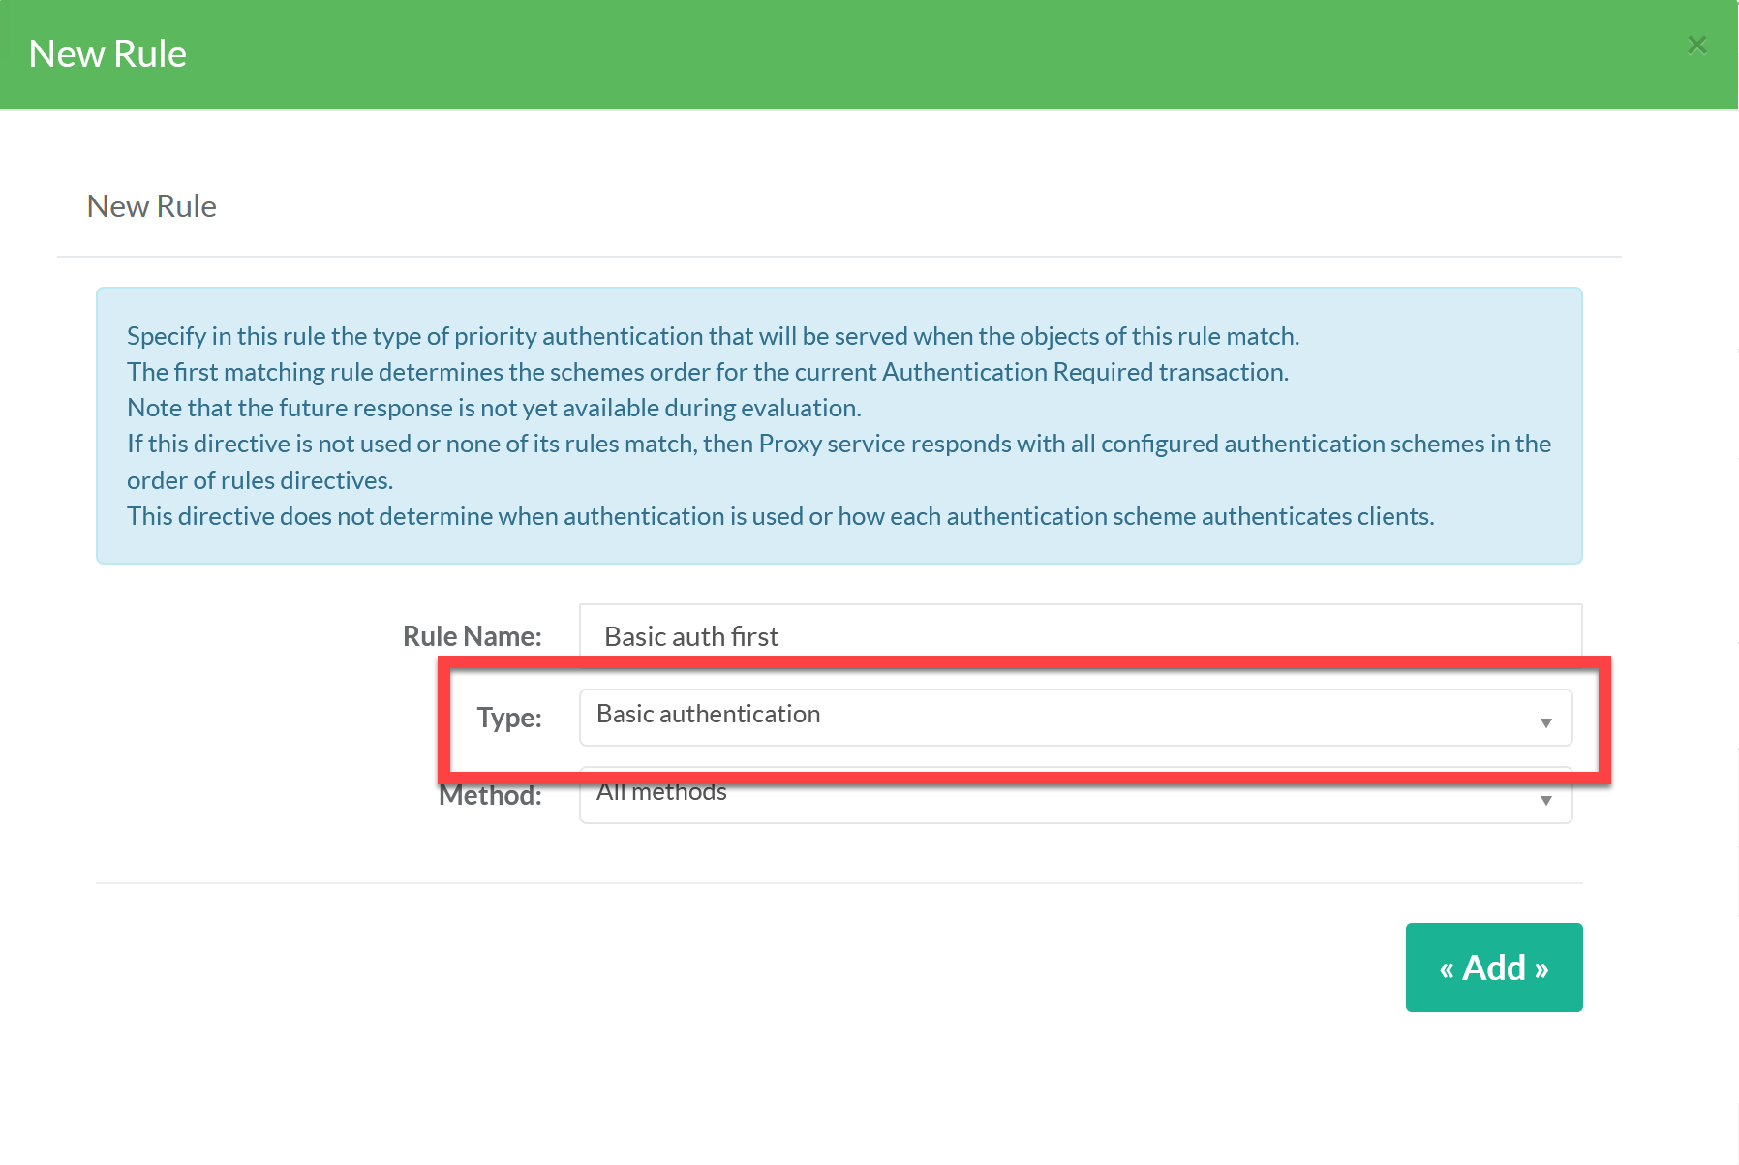This screenshot has height=1165, width=1739.
Task: Click the Rule Name input field
Action: (1080, 634)
